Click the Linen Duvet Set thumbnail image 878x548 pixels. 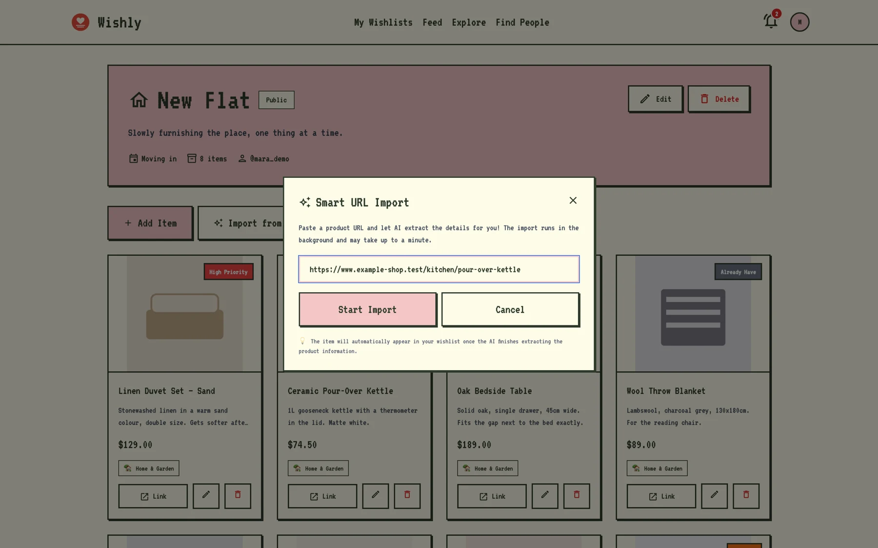[x=185, y=314]
